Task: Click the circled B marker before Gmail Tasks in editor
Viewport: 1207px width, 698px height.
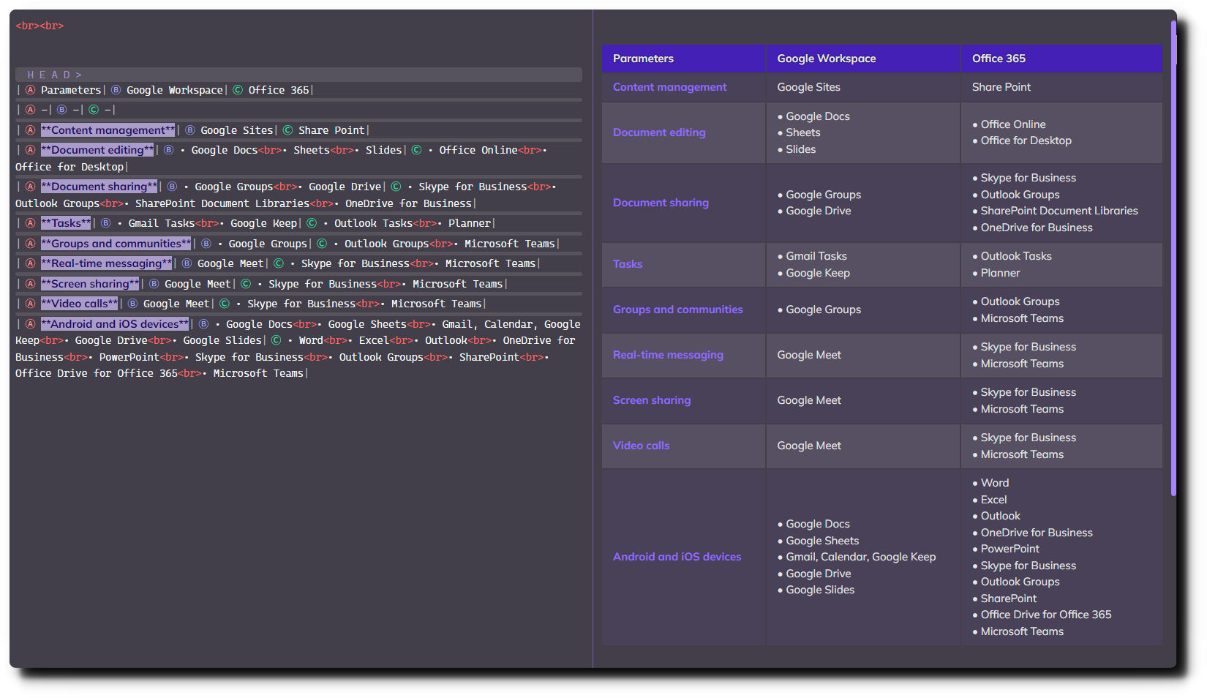Action: pyautogui.click(x=106, y=223)
